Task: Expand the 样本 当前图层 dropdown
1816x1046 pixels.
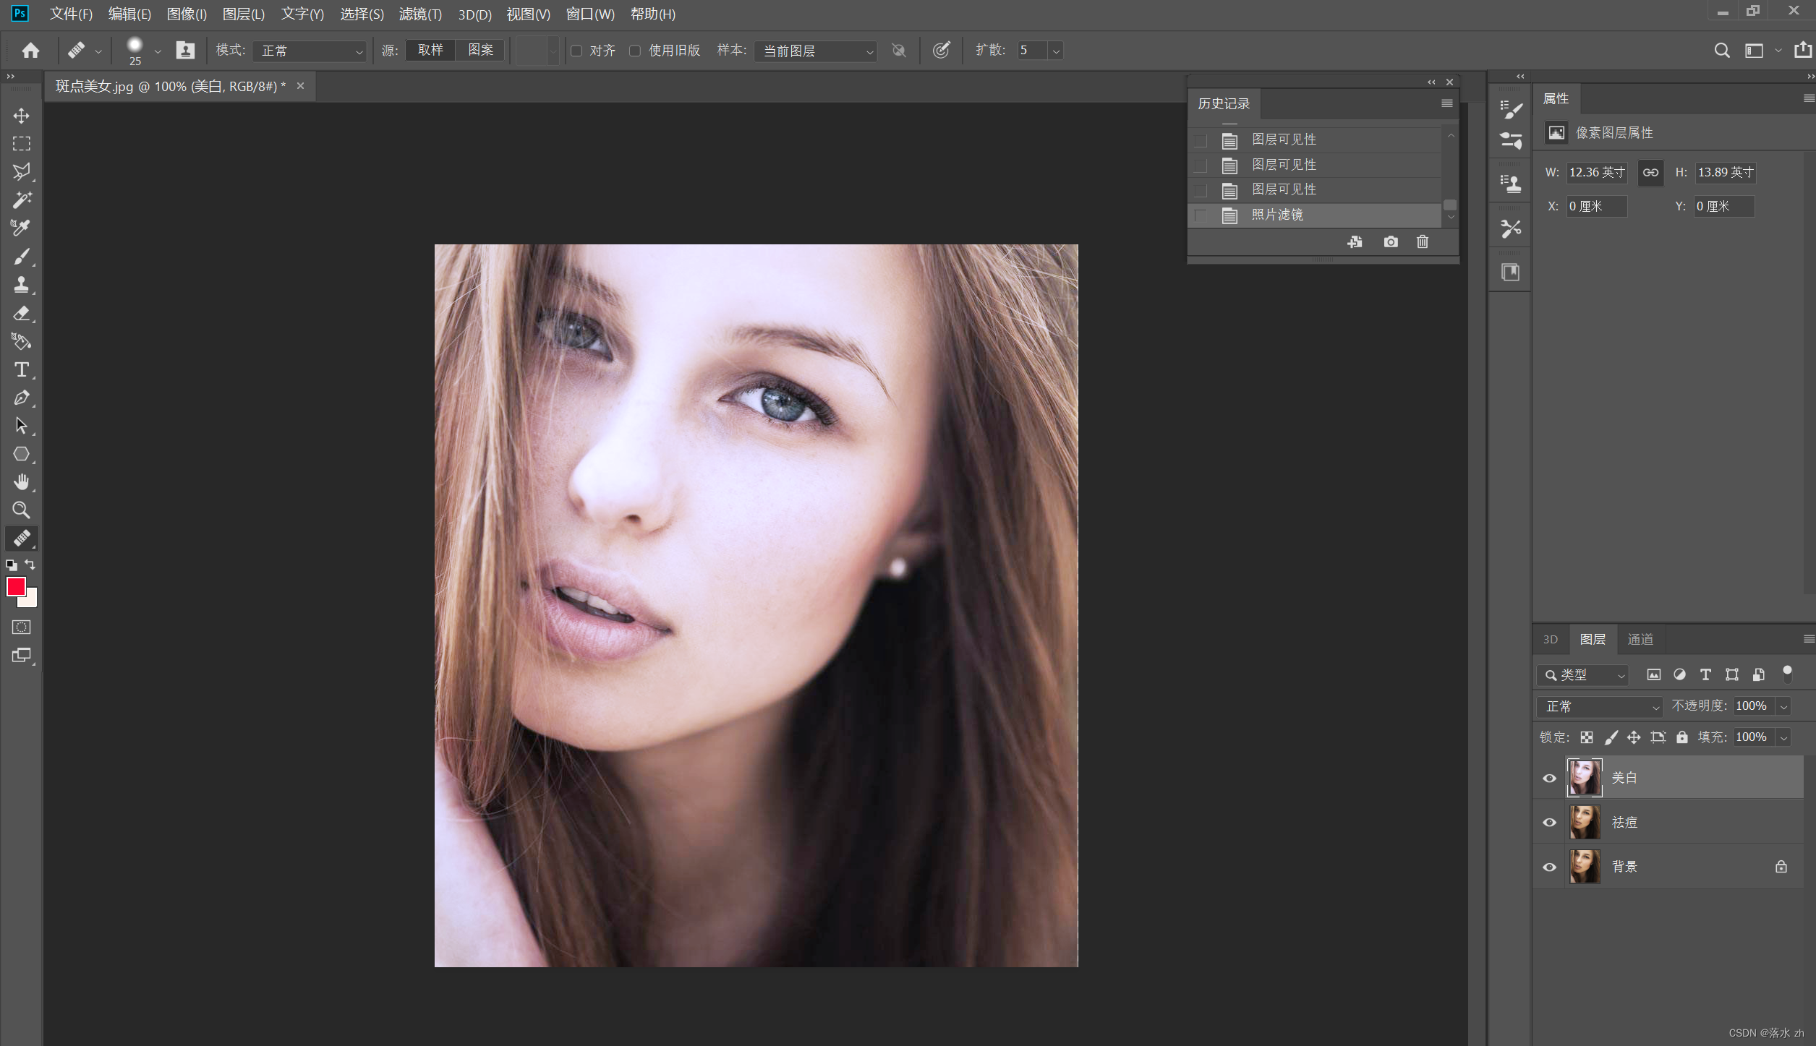Action: click(x=817, y=51)
